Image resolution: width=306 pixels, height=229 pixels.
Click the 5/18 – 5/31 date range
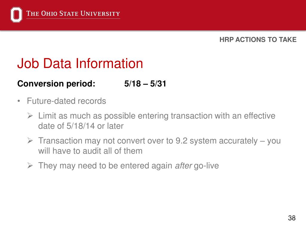145,84
